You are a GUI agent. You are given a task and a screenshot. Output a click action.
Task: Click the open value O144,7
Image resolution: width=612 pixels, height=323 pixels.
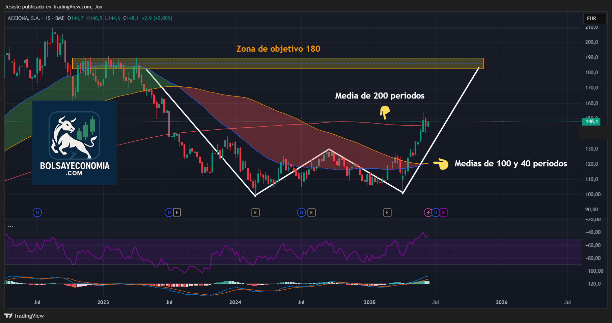pos(75,18)
